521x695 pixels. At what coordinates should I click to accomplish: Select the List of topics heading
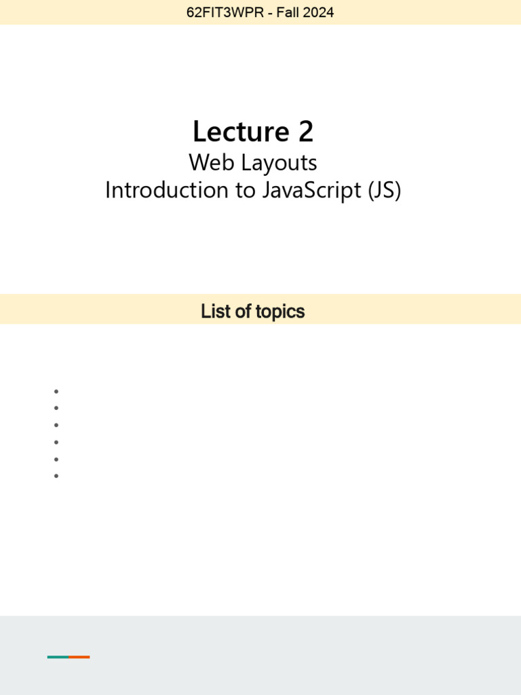[x=252, y=312]
